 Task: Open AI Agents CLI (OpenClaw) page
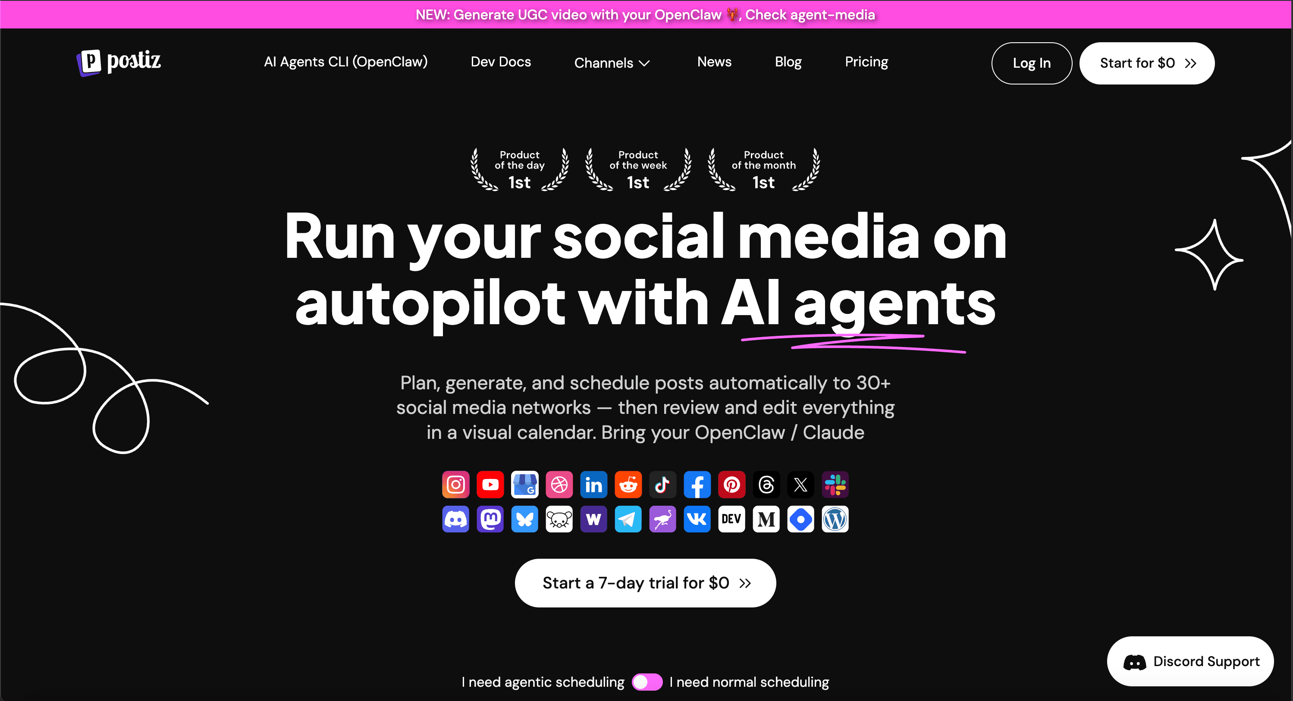coord(346,62)
